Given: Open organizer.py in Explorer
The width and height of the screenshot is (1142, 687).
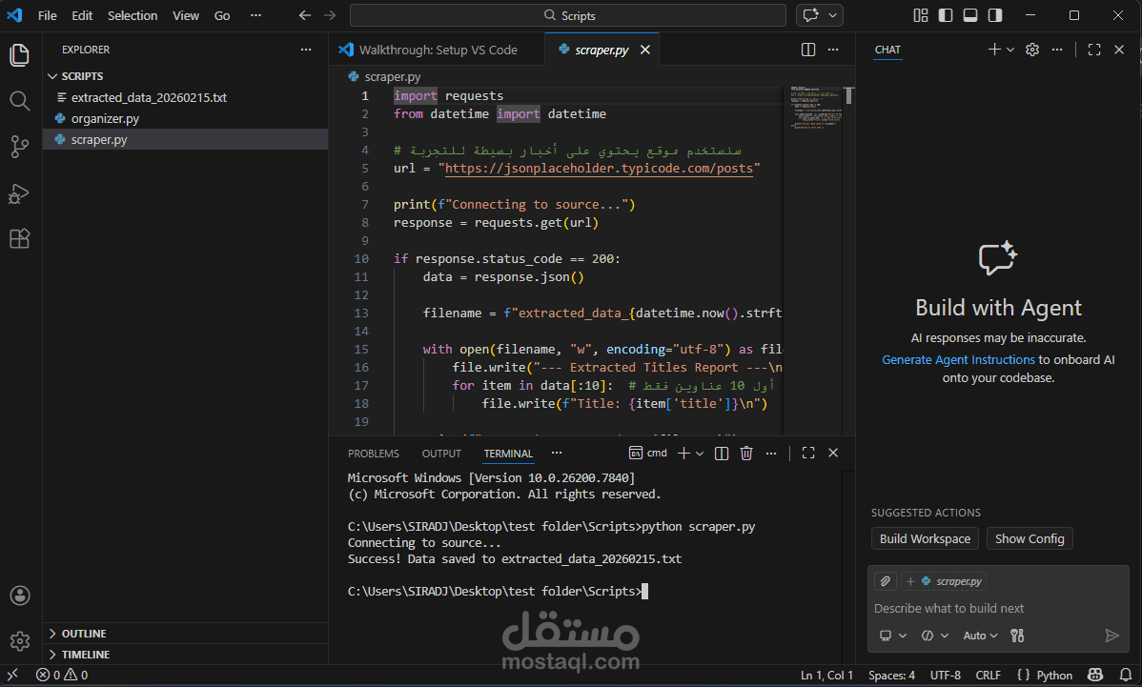Looking at the screenshot, I should pyautogui.click(x=185, y=118).
